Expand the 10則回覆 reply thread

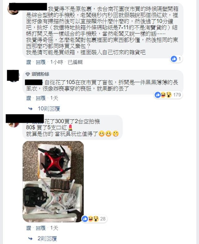pyautogui.click(x=49, y=109)
